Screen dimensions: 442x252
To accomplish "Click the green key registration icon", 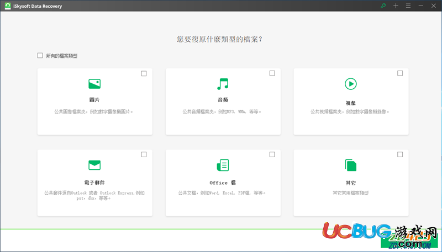I will (x=383, y=6).
